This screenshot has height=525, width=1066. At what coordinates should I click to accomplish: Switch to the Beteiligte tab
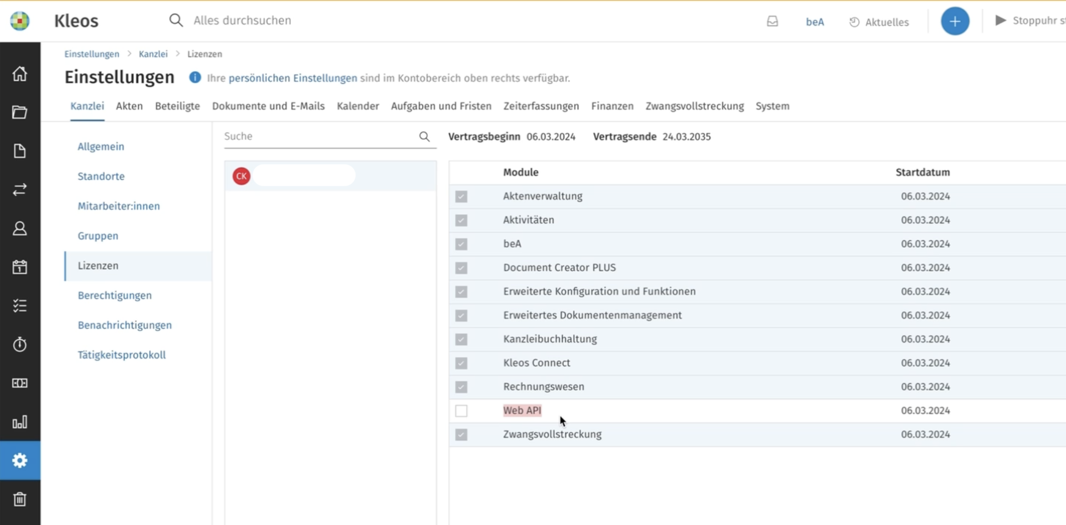point(177,106)
